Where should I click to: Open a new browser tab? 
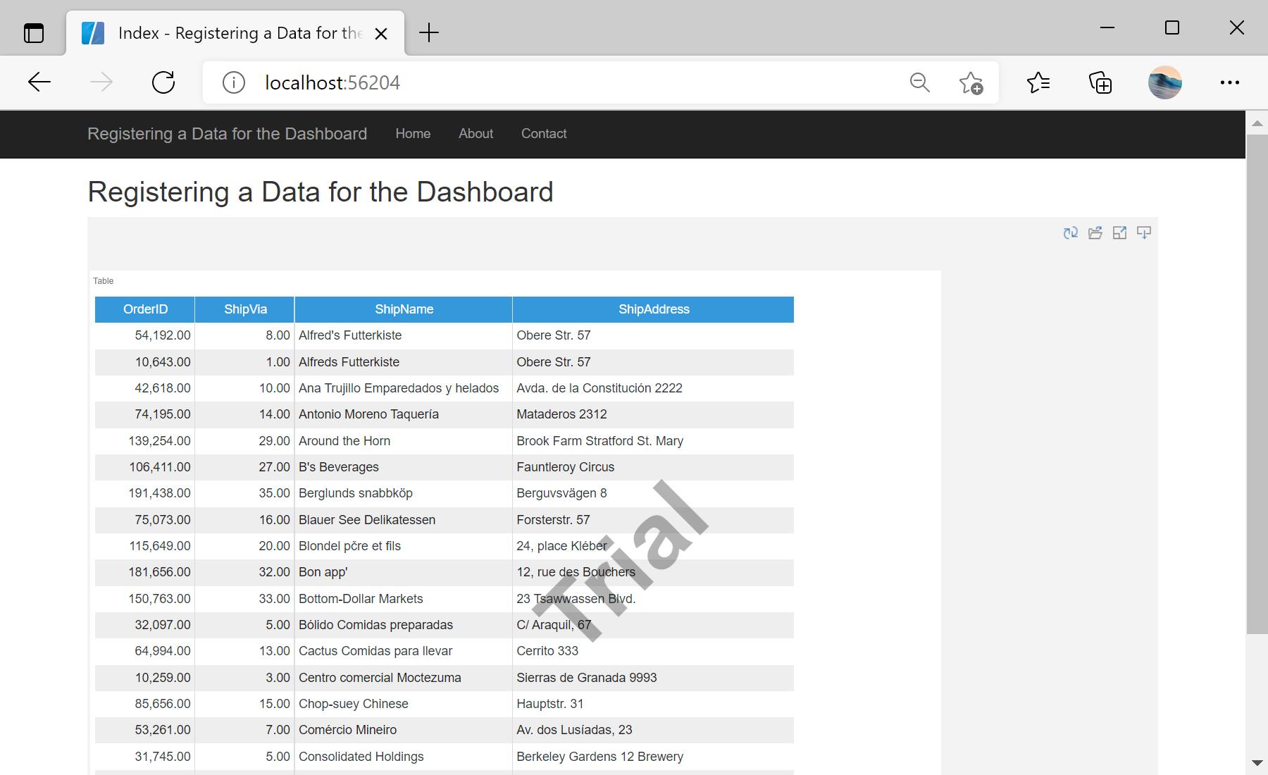(x=429, y=32)
